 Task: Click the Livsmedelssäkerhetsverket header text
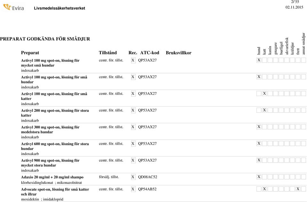click(59, 8)
